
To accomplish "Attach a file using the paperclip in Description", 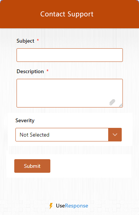I will pyautogui.click(x=112, y=102).
